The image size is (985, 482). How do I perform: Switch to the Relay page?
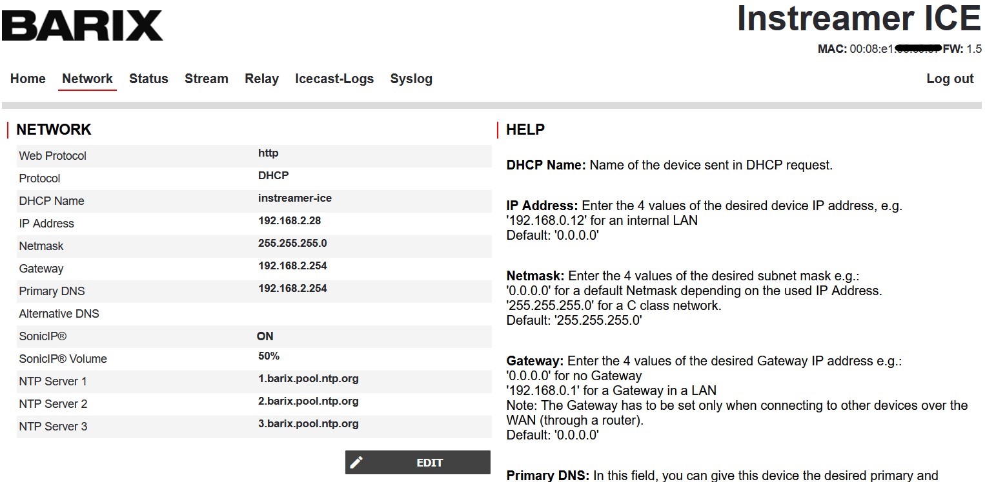tap(261, 79)
